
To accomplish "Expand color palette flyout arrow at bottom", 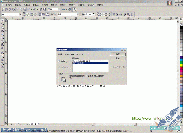I will [x=181, y=122].
